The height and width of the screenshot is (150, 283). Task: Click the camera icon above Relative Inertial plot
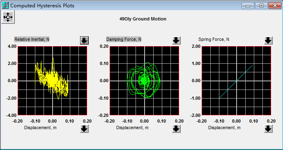[x=84, y=40]
